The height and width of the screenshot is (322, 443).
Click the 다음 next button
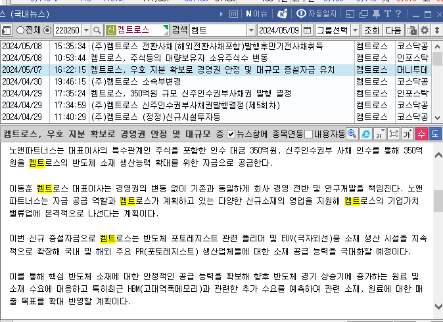(393, 30)
